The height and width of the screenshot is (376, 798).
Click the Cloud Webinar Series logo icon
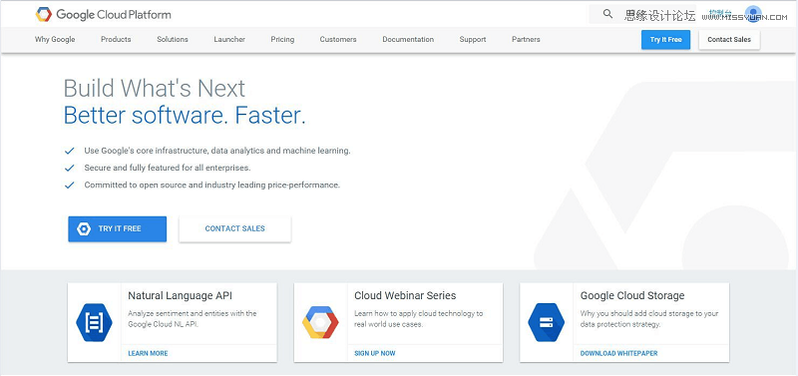pos(320,322)
